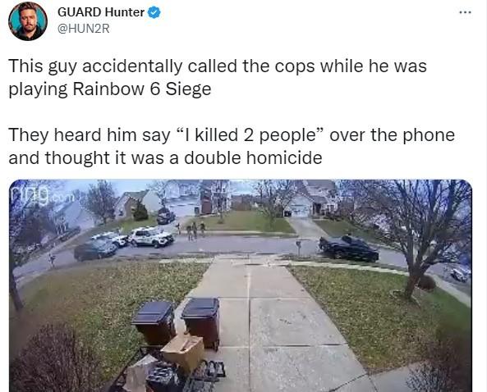
Task: Click the group of officers crossing the street
Action: [191, 231]
